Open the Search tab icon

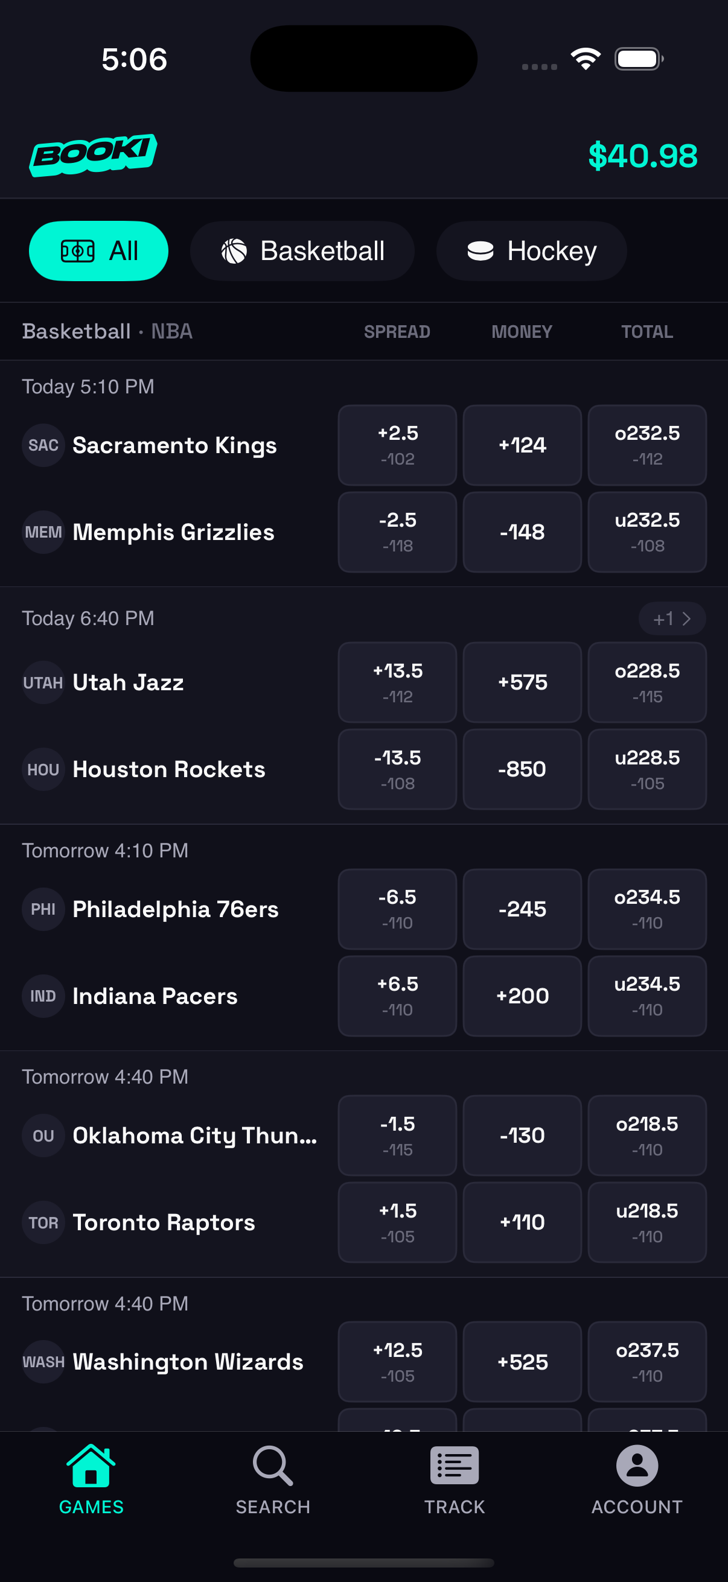pyautogui.click(x=273, y=1466)
